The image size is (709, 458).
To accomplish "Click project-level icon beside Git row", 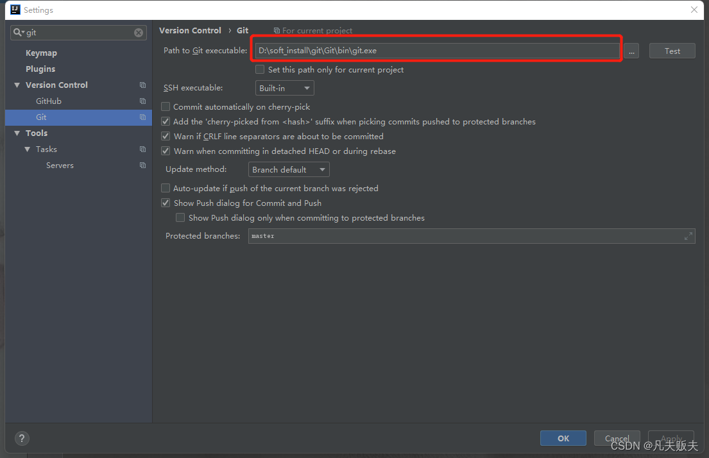I will point(142,117).
